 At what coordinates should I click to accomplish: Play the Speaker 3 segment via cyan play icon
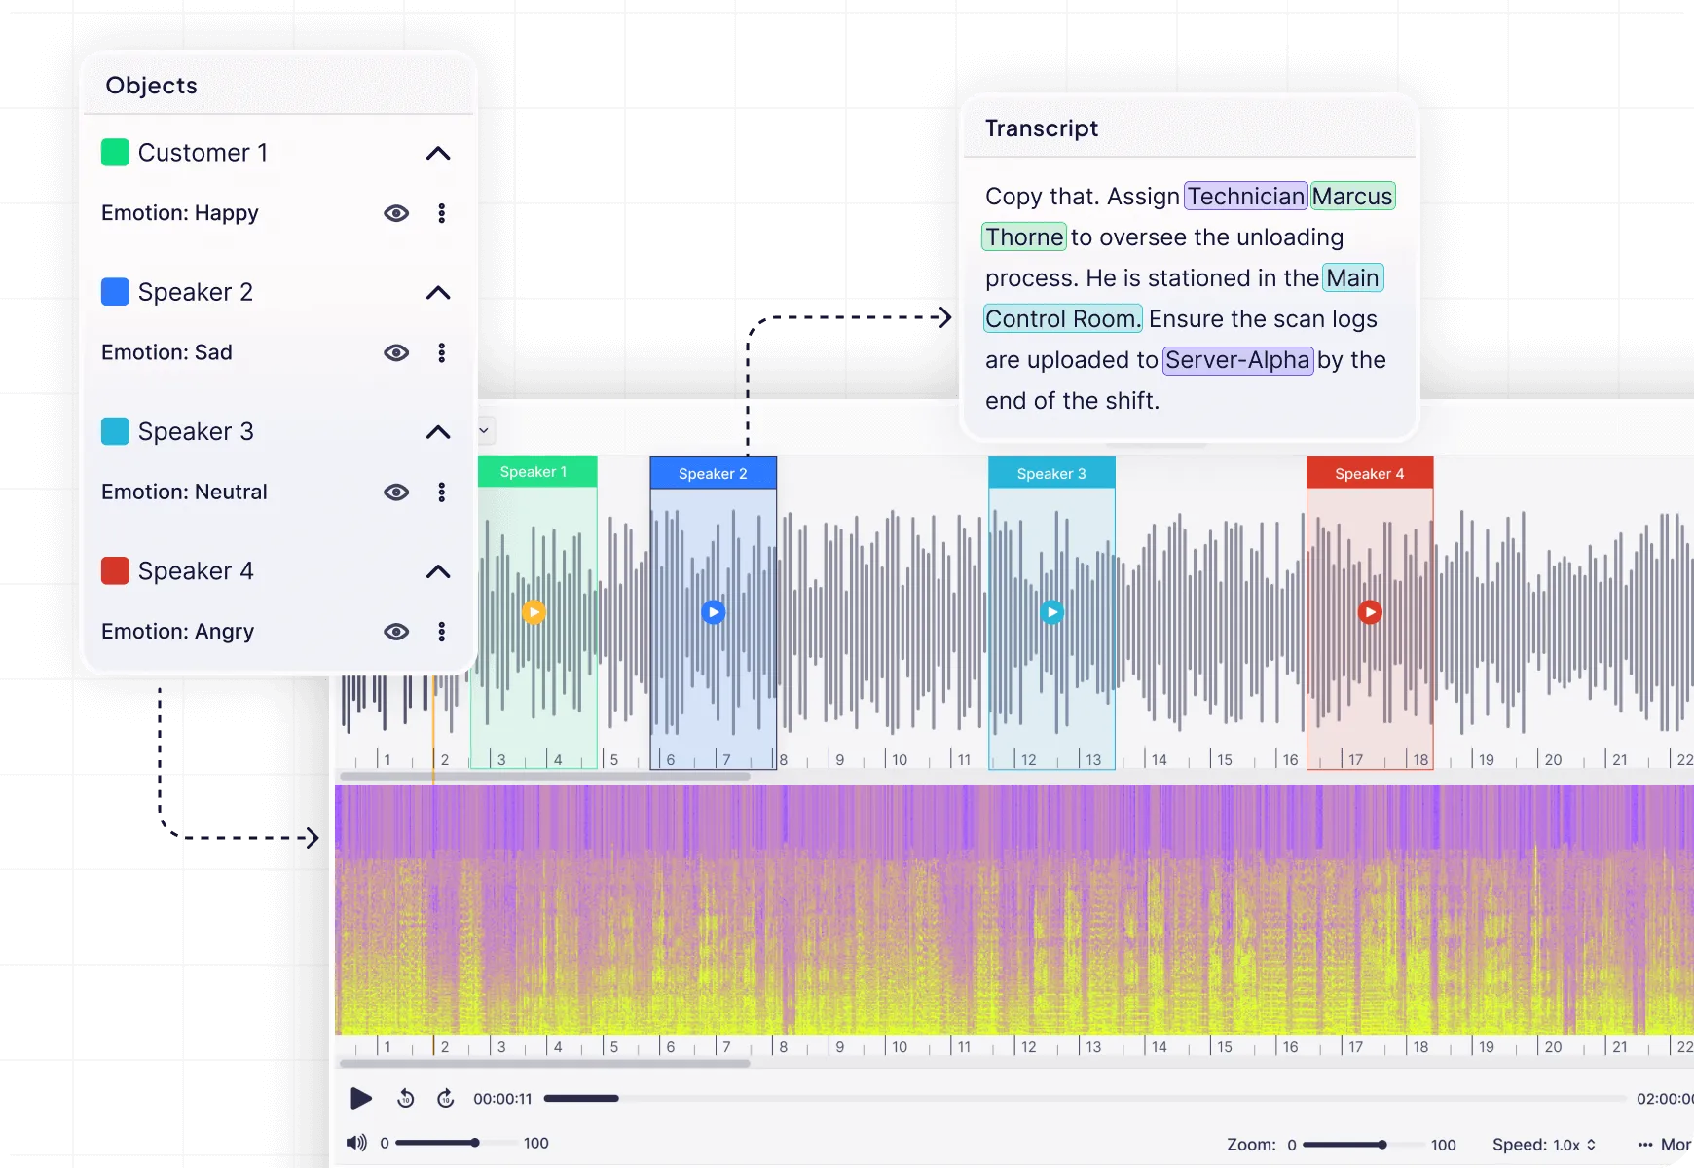click(x=1052, y=612)
